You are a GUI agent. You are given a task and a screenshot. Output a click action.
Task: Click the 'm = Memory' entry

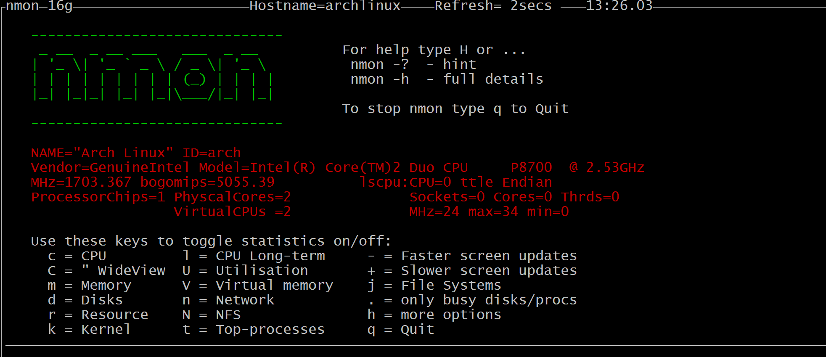pos(90,285)
